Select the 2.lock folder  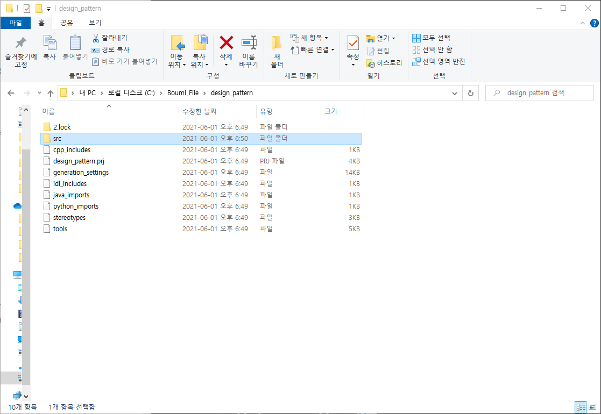(x=201, y=127)
